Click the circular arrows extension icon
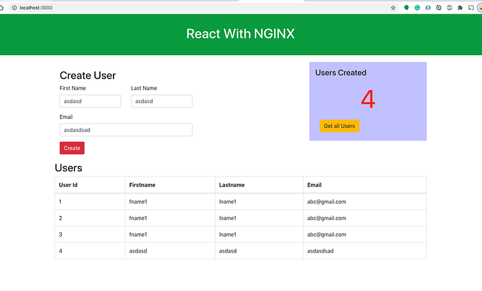This screenshot has width=482, height=291. 439,8
